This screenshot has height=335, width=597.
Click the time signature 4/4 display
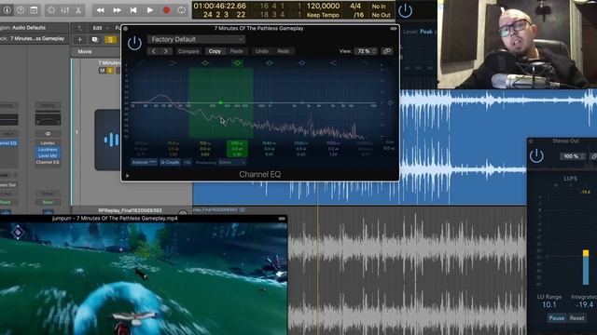point(354,7)
